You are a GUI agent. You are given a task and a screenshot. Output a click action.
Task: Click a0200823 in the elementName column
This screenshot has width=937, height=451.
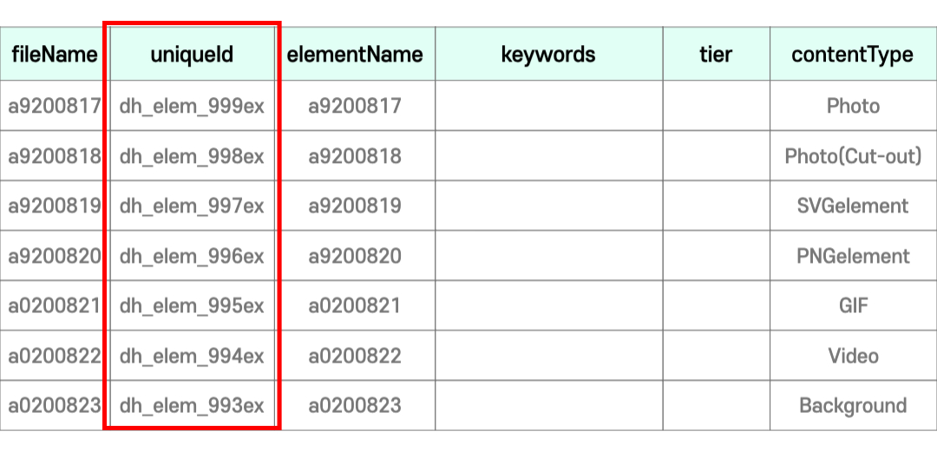pos(355,405)
